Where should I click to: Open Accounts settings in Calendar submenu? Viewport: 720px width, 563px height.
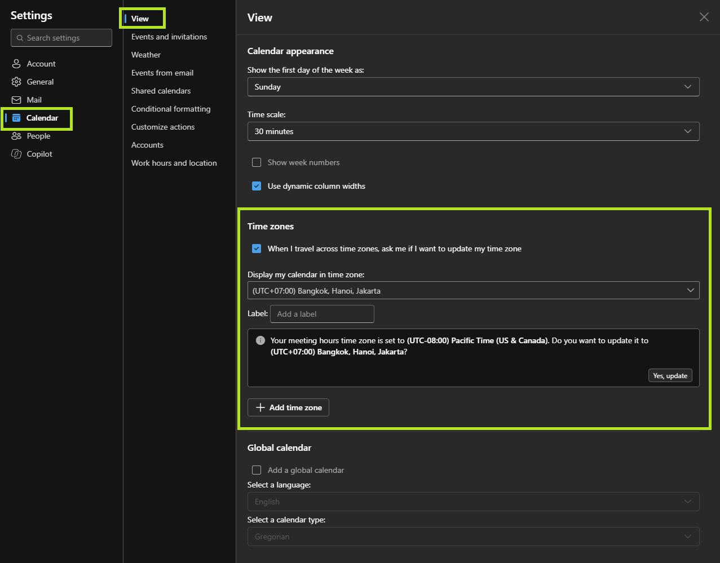click(x=148, y=145)
